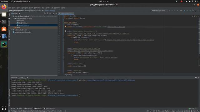Click the Git commit checkmark icon
Viewport: 200px width, 112px height.
coord(187,11)
